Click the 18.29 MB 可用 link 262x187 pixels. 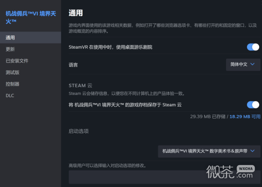(245, 116)
